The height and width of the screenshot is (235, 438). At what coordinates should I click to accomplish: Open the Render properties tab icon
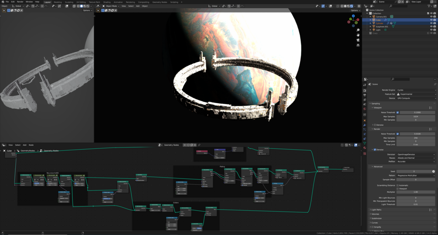click(364, 91)
